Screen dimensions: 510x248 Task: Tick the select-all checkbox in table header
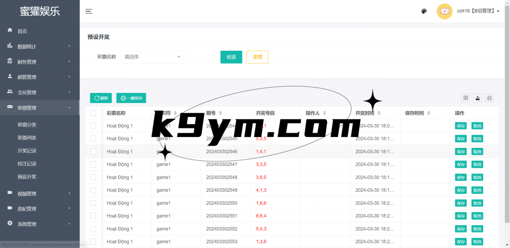[93, 113]
